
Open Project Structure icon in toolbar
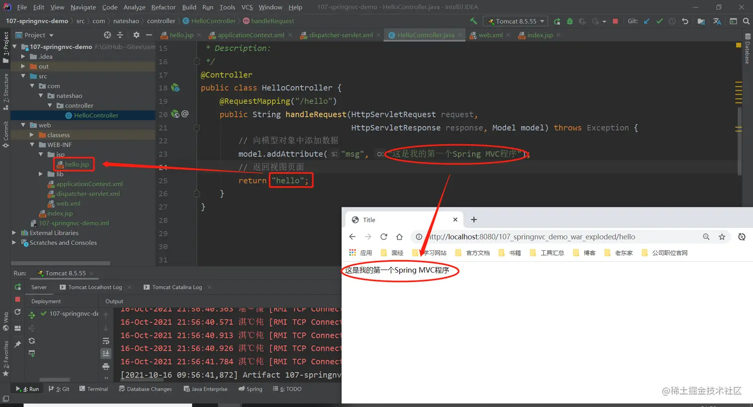[701, 21]
